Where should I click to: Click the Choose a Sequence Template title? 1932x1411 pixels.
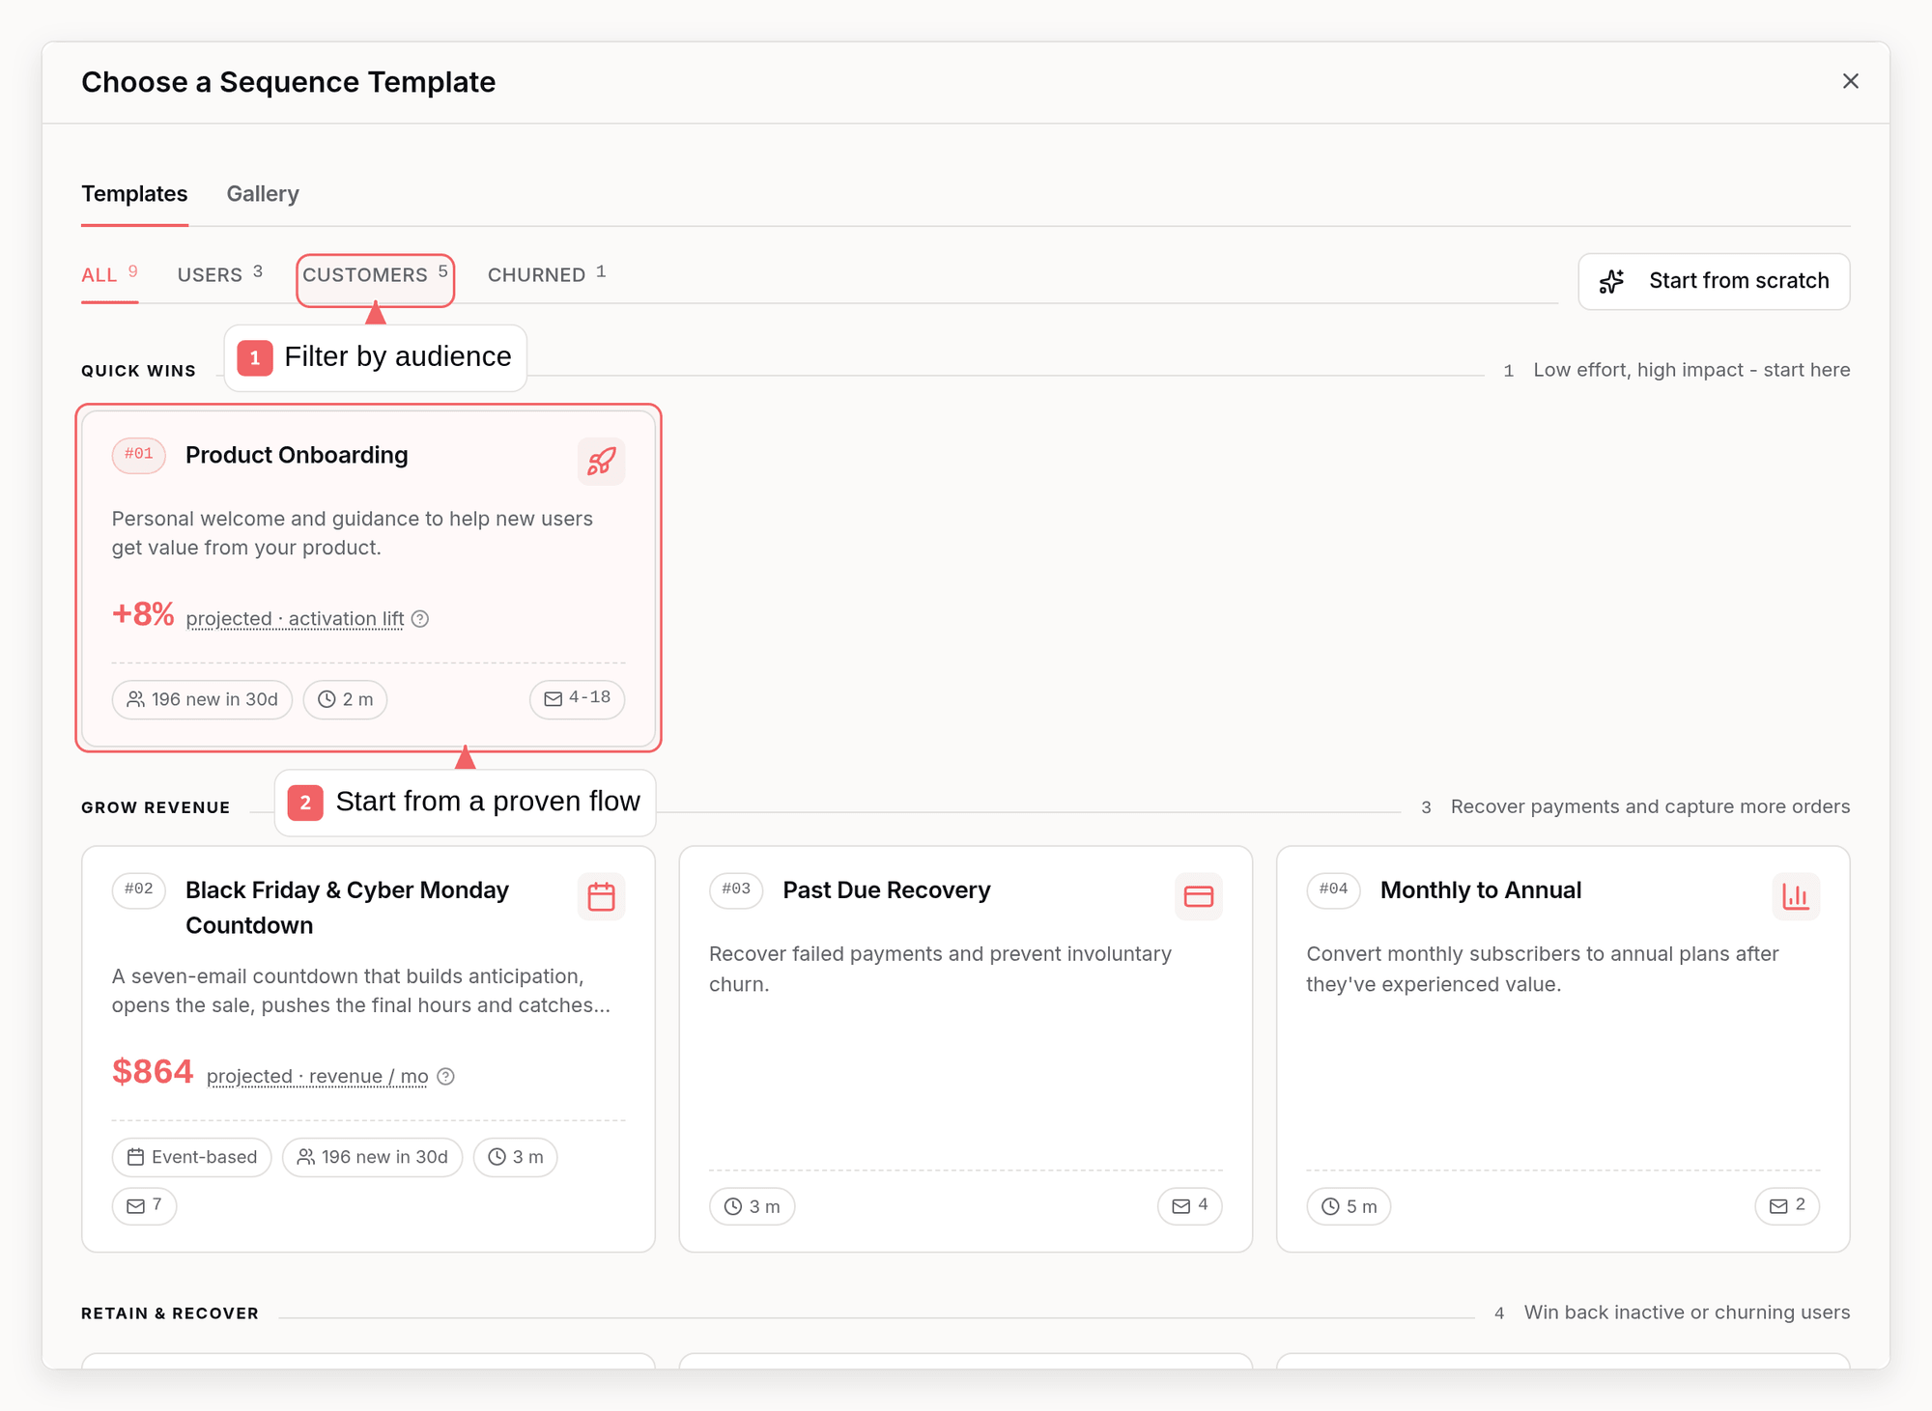click(289, 82)
